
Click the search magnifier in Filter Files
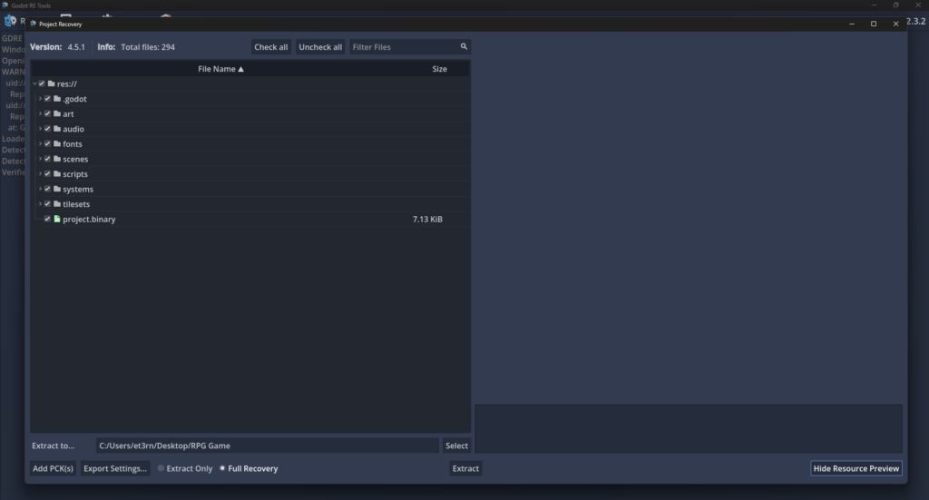[x=464, y=47]
